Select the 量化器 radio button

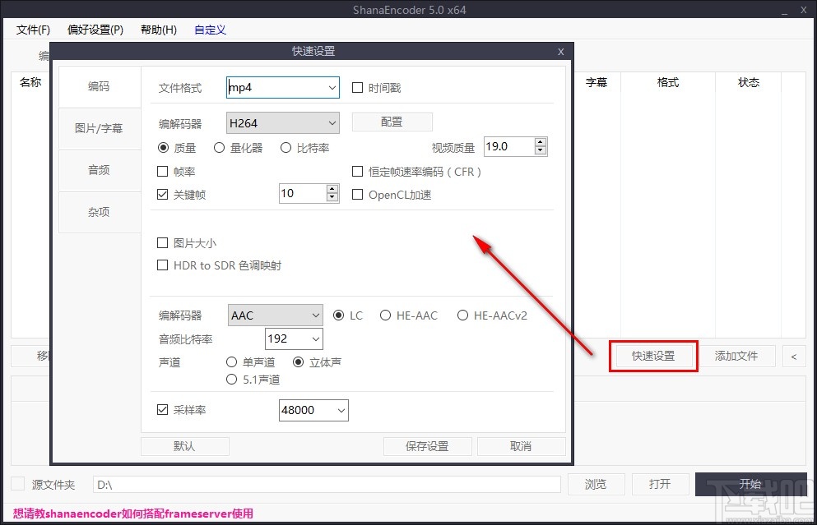[x=220, y=148]
